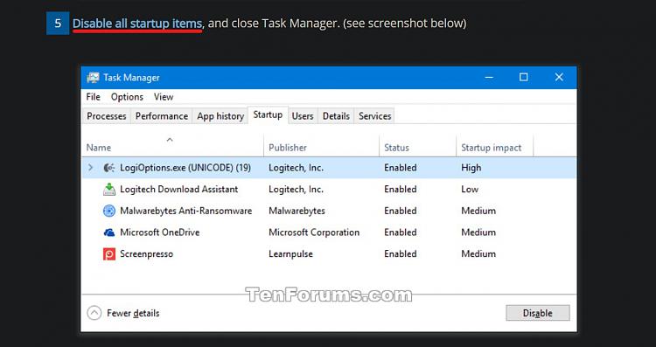Sort by the Name column header
This screenshot has height=347, width=656.
point(173,147)
